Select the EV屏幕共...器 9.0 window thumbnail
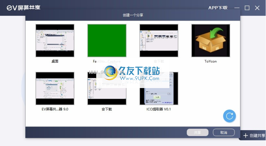The image size is (266, 146). click(x=55, y=88)
